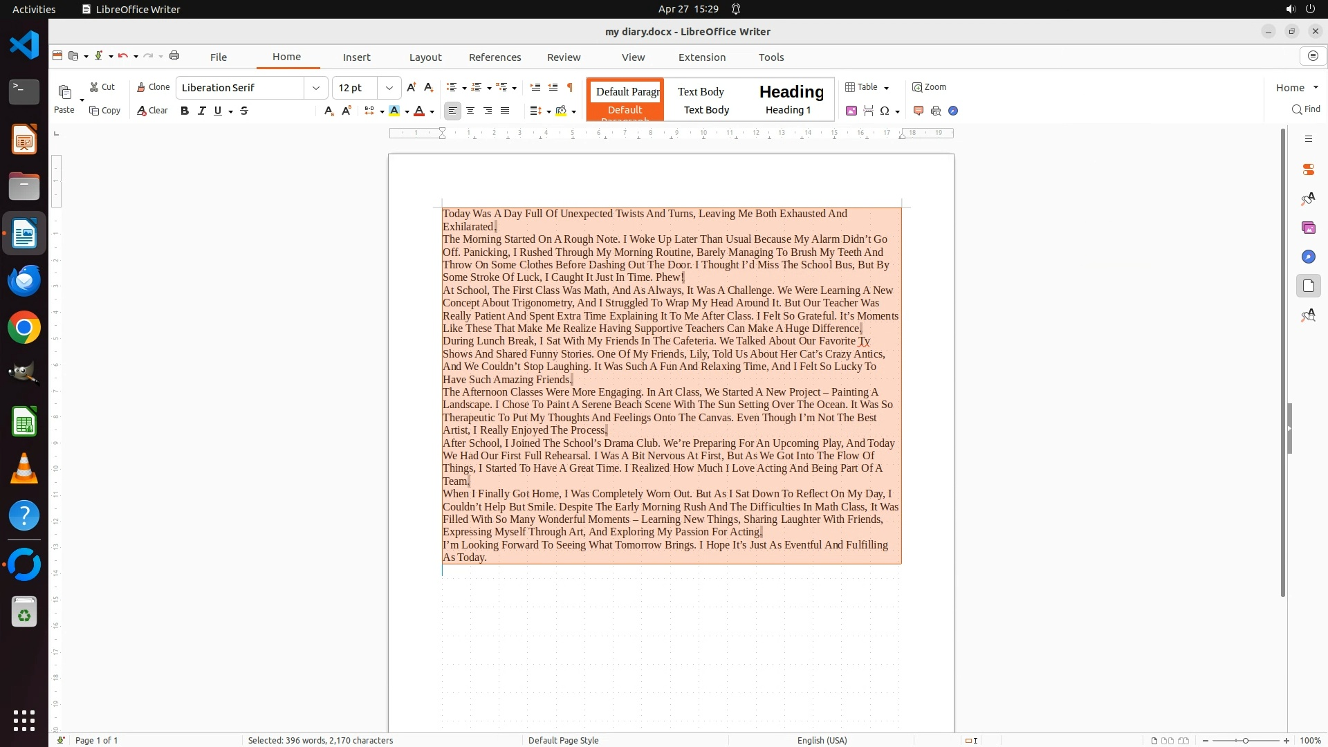Click the Insert Comment icon
Screen dimensions: 1328x747
point(919,111)
